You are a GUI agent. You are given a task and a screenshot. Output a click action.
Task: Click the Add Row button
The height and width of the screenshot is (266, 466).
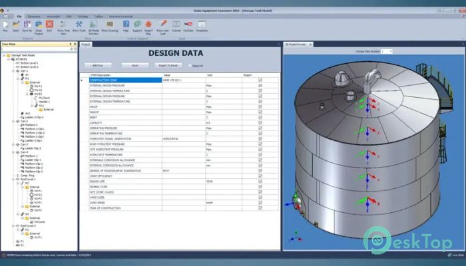click(x=97, y=66)
